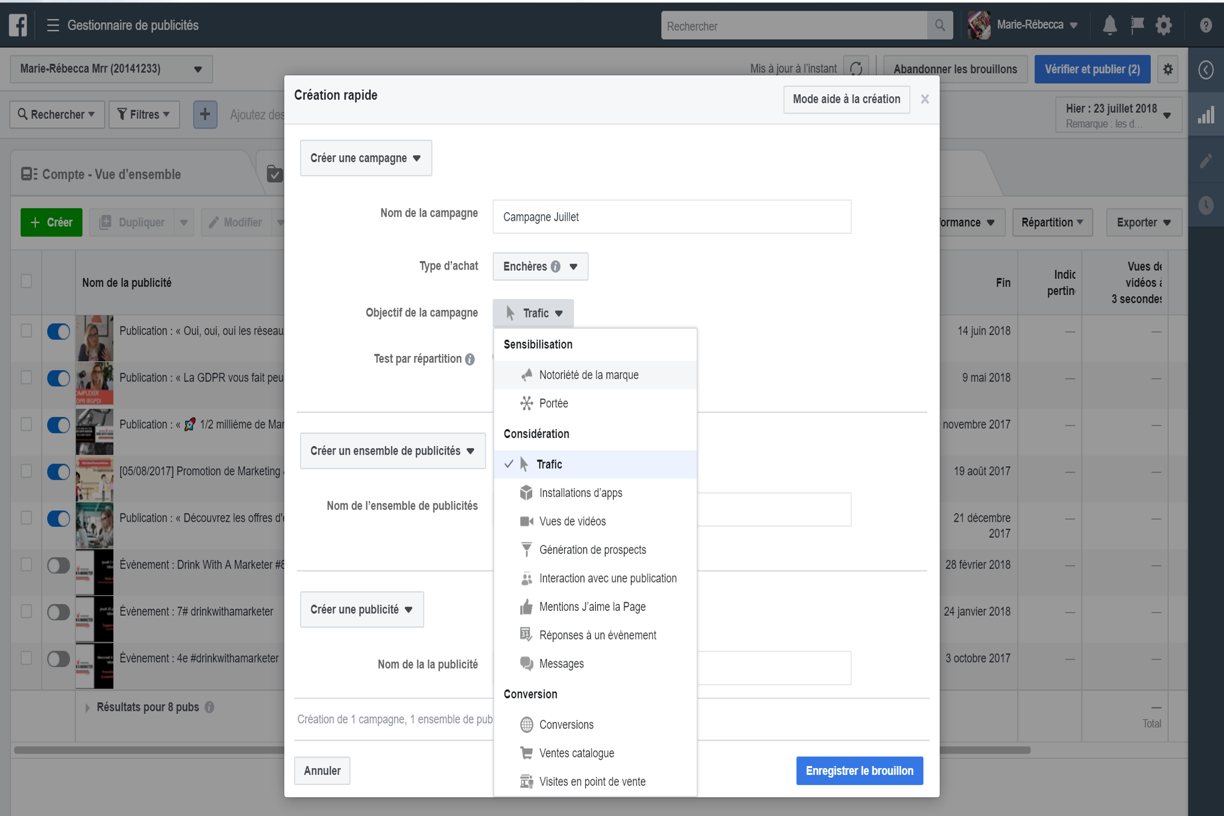The width and height of the screenshot is (1224, 816).
Task: Click the info icon beside Résultats pour 8 pubs
Action: point(209,707)
